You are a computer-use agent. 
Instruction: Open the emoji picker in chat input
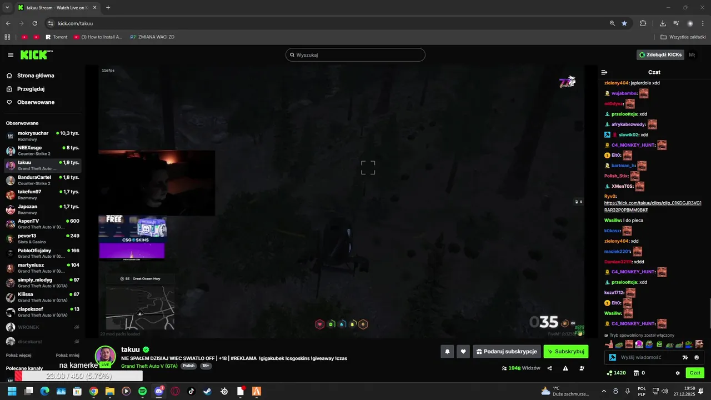pyautogui.click(x=697, y=357)
